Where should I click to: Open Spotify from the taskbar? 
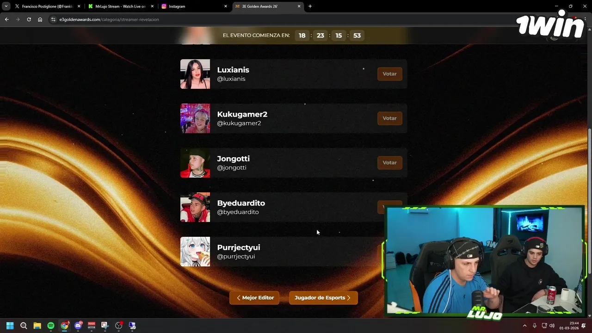click(51, 326)
